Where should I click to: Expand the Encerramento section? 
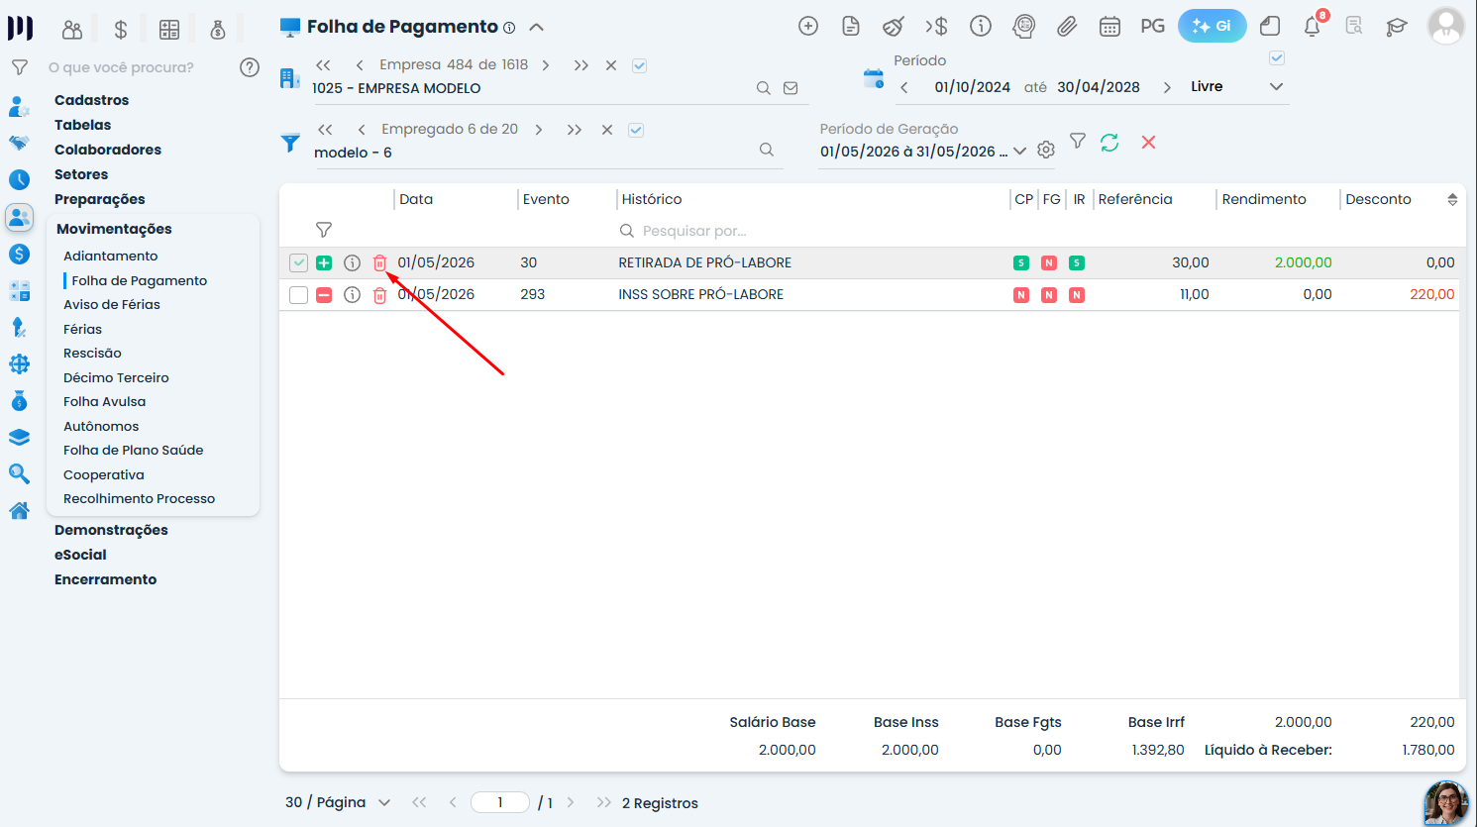click(105, 579)
